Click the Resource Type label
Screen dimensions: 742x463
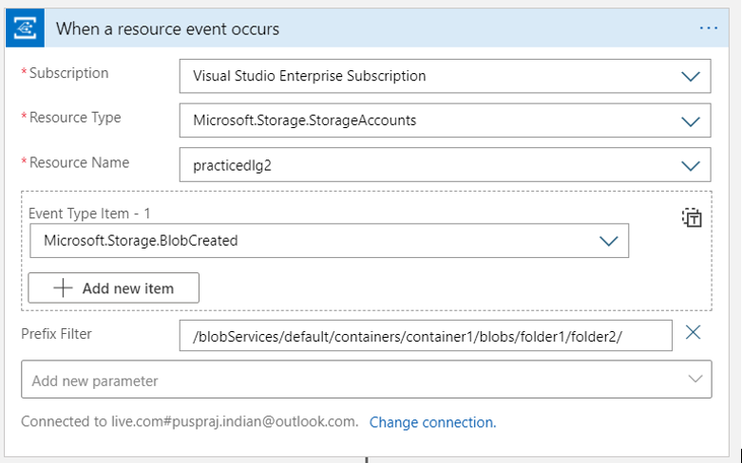click(x=75, y=118)
